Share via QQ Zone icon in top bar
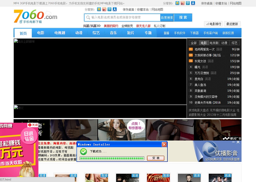This screenshot has width=256, height=182. 177,3
